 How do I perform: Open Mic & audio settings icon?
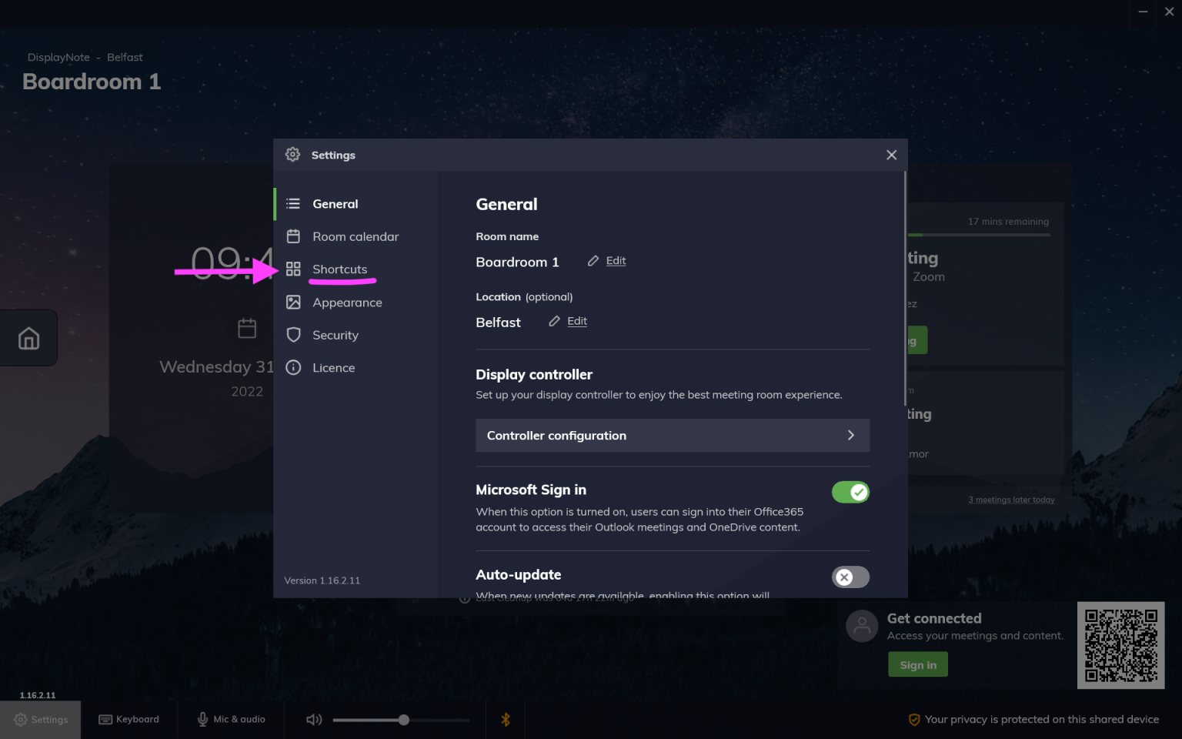click(x=202, y=718)
